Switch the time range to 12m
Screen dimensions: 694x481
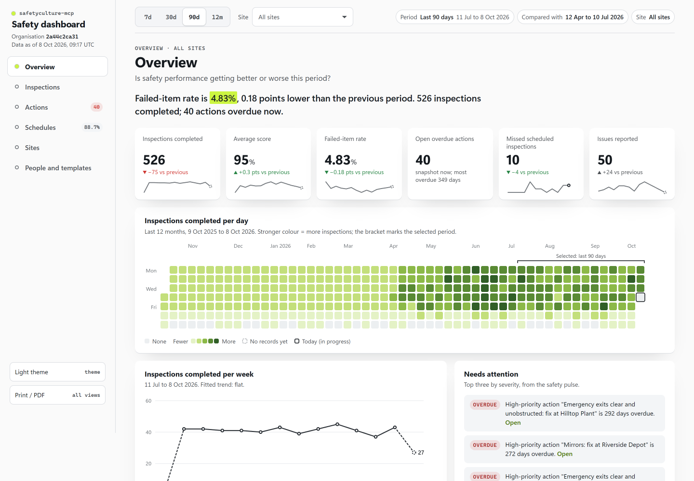click(x=217, y=17)
